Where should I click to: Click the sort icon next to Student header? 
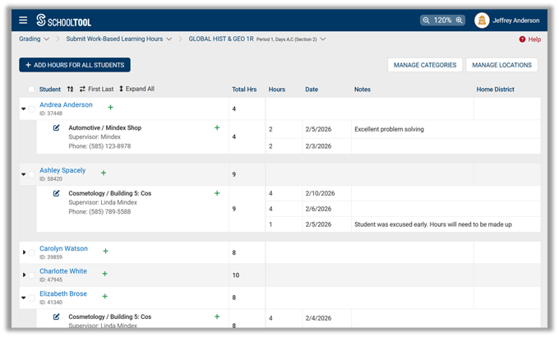70,89
